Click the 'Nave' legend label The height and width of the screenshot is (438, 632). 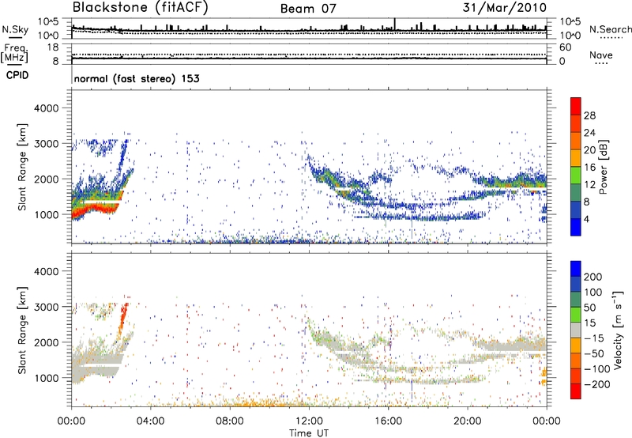pyautogui.click(x=601, y=55)
